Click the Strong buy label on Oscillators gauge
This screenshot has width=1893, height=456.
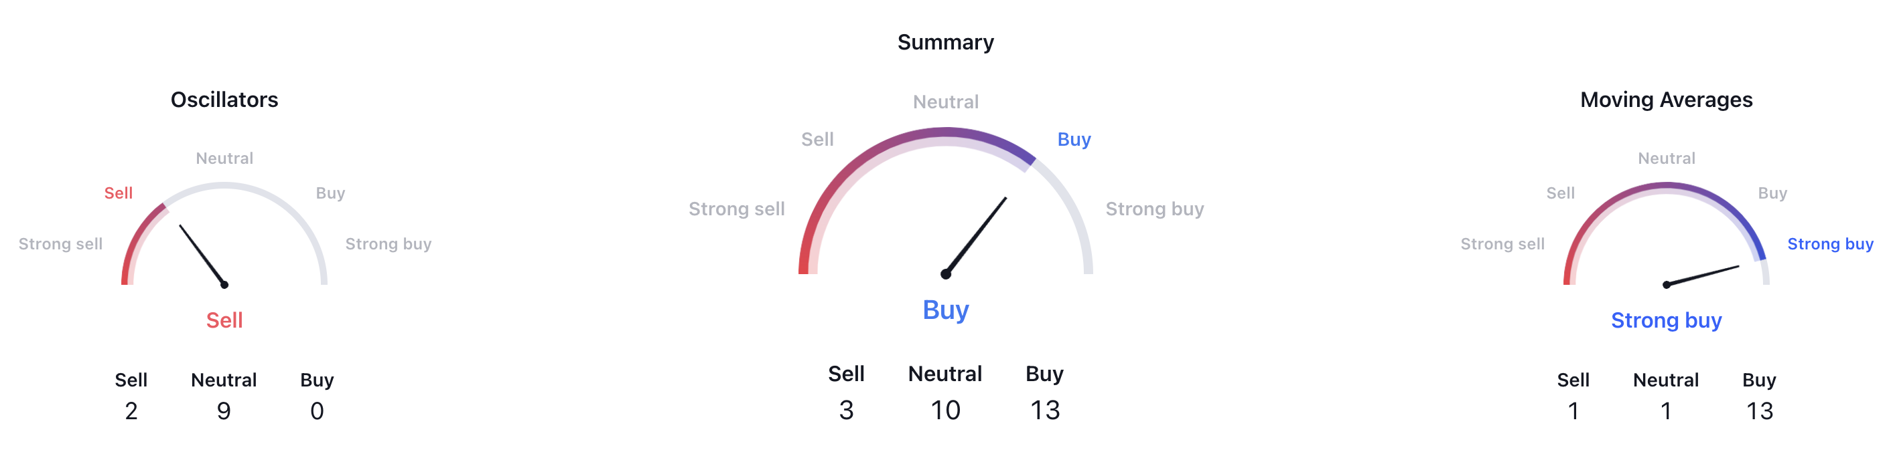(388, 244)
